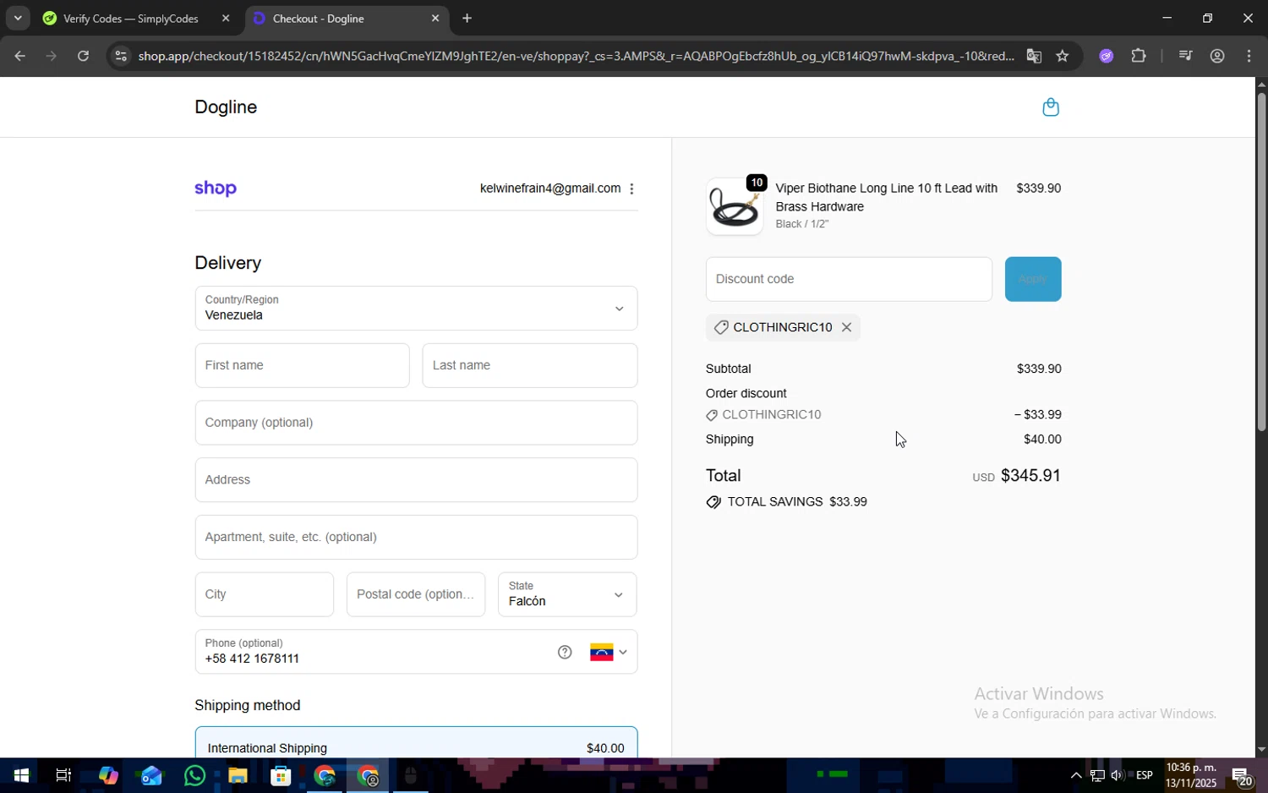
Task: Open first Chrome icon on taskbar
Action: click(x=325, y=776)
